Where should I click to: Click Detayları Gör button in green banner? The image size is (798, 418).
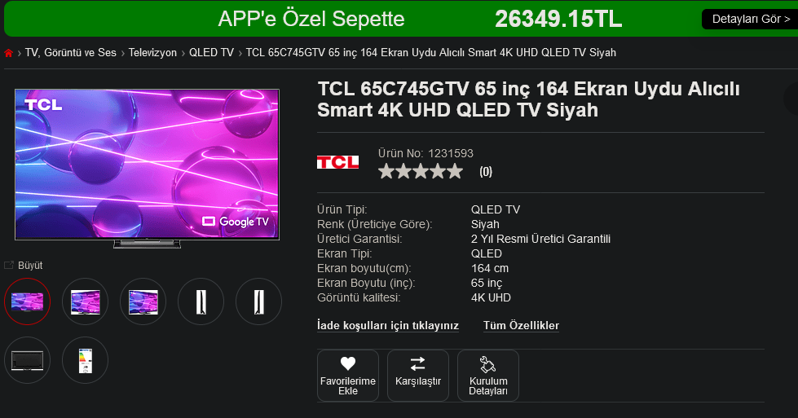pos(750,20)
